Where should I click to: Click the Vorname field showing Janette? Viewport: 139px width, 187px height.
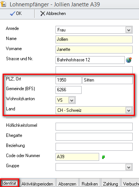[94, 49]
